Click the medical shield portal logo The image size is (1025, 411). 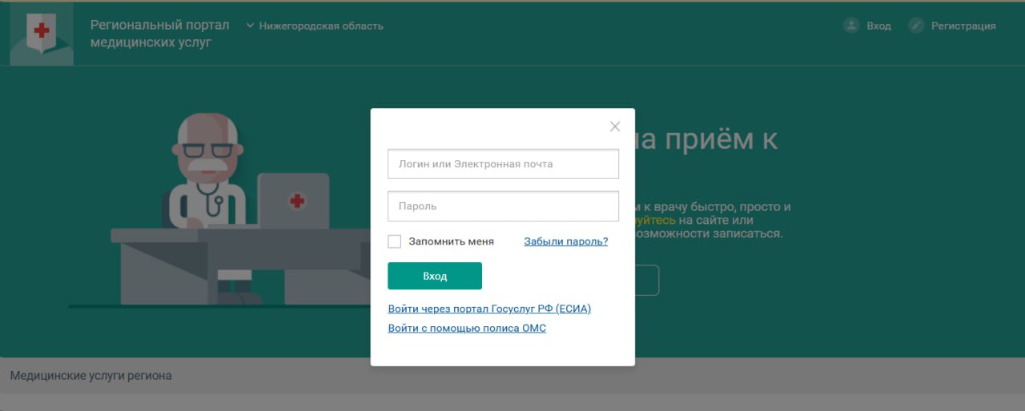(x=41, y=34)
